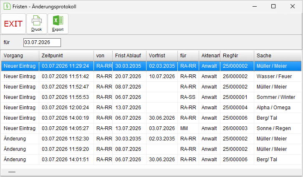Viewport: 303px width, 177px height.
Task: Sort by Frist Ablauf column header
Action: [129, 56]
